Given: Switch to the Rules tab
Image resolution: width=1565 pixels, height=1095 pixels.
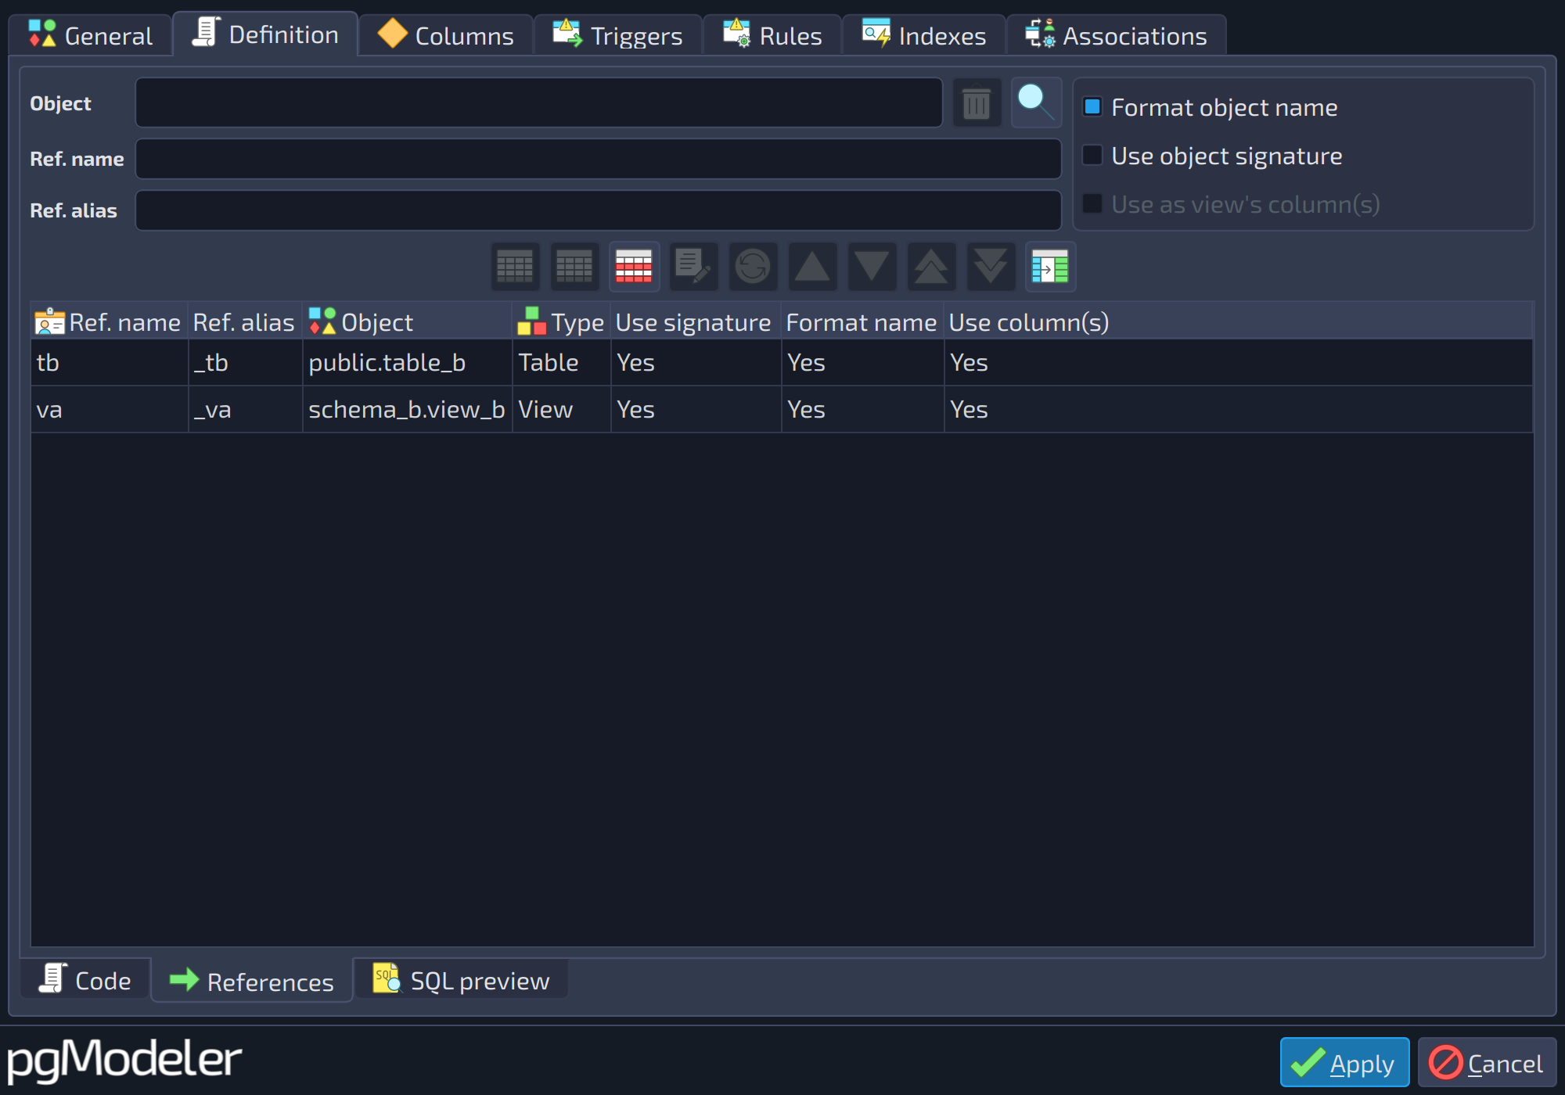Looking at the screenshot, I should pyautogui.click(x=772, y=36).
